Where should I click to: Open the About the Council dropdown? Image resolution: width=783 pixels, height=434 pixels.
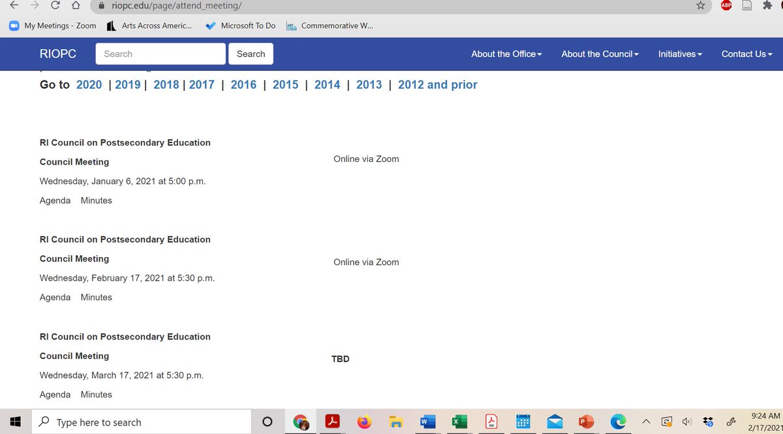(x=599, y=54)
